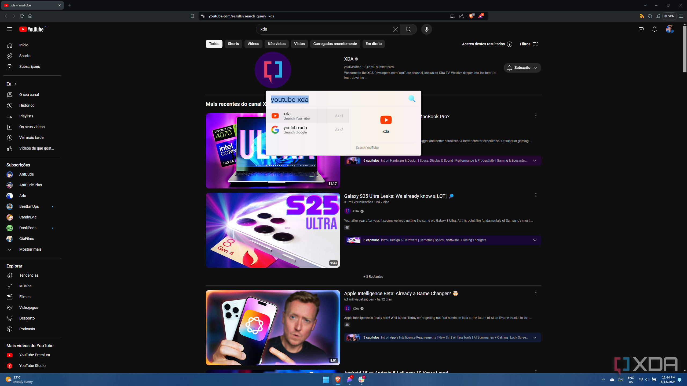Select Carregados recentemente filter chip
The image size is (687, 386).
click(x=335, y=44)
